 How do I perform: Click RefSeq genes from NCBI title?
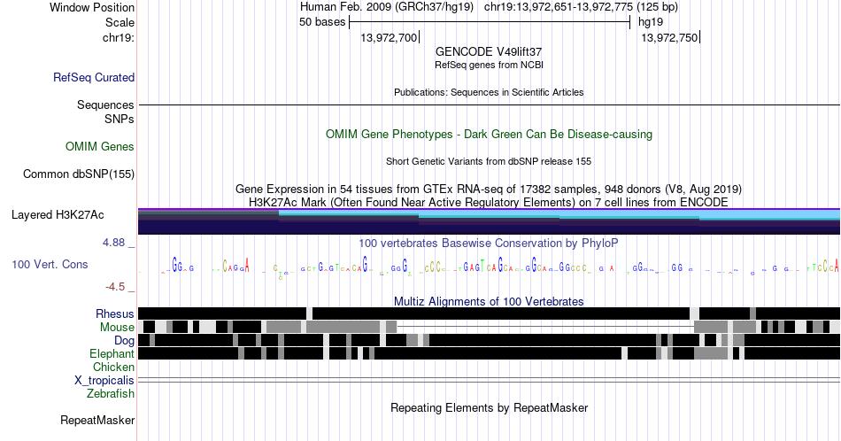[x=490, y=65]
